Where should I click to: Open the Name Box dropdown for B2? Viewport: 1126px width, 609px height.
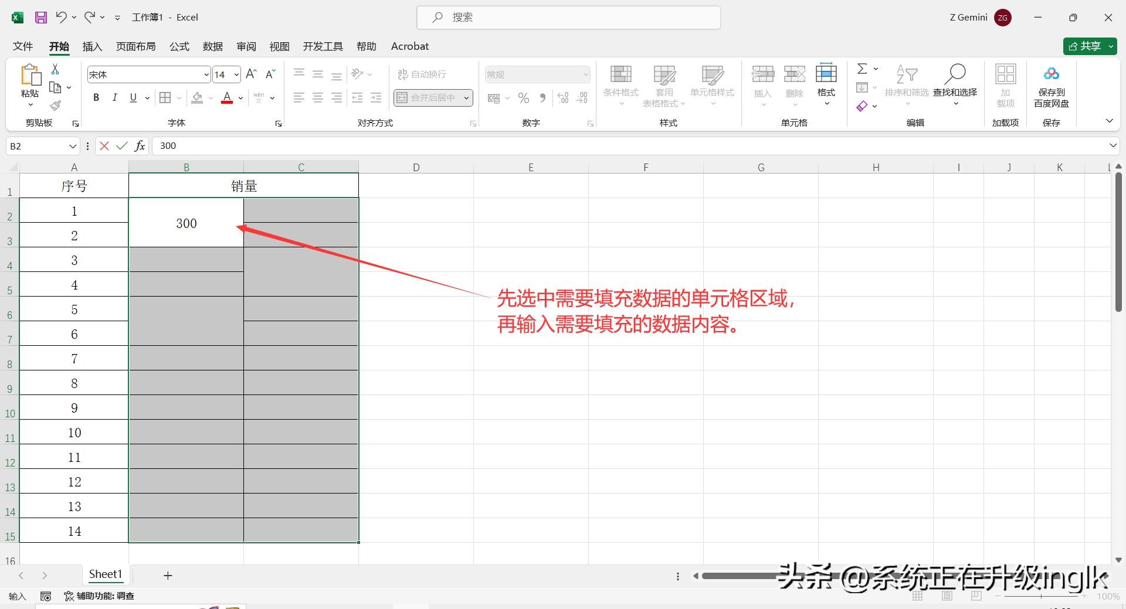pyautogui.click(x=73, y=146)
